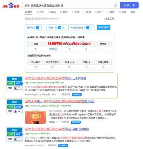Open the 知道 tab
143x149 pixels.
[76, 12]
